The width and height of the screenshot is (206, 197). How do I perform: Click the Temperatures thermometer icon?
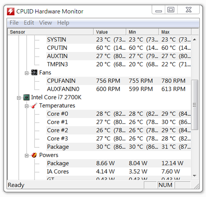tap(35, 106)
